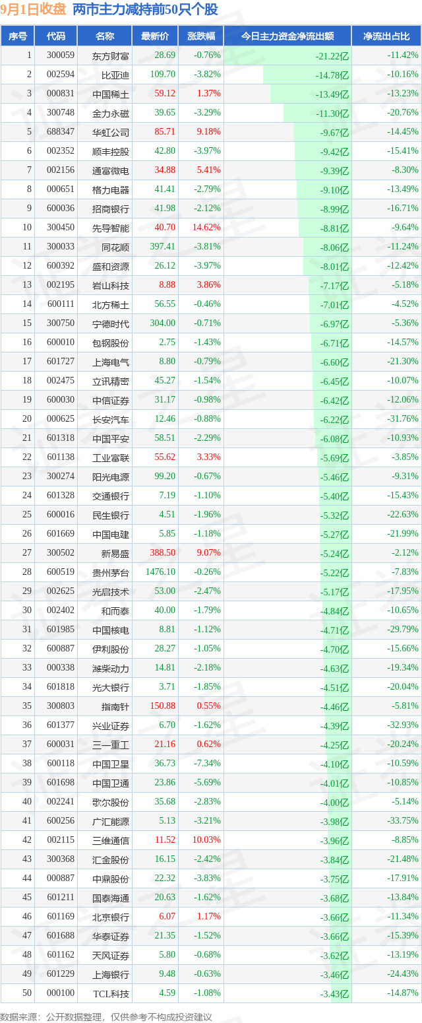
Task: Click 通富微电 change 5.41%
Action: 208,170
